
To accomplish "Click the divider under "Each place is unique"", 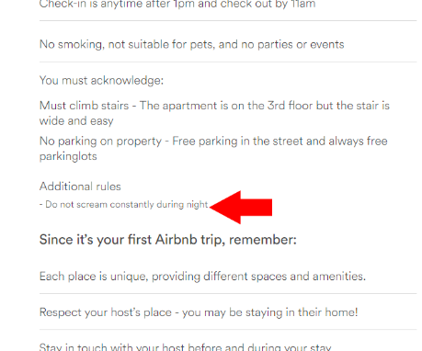I will point(228,293).
